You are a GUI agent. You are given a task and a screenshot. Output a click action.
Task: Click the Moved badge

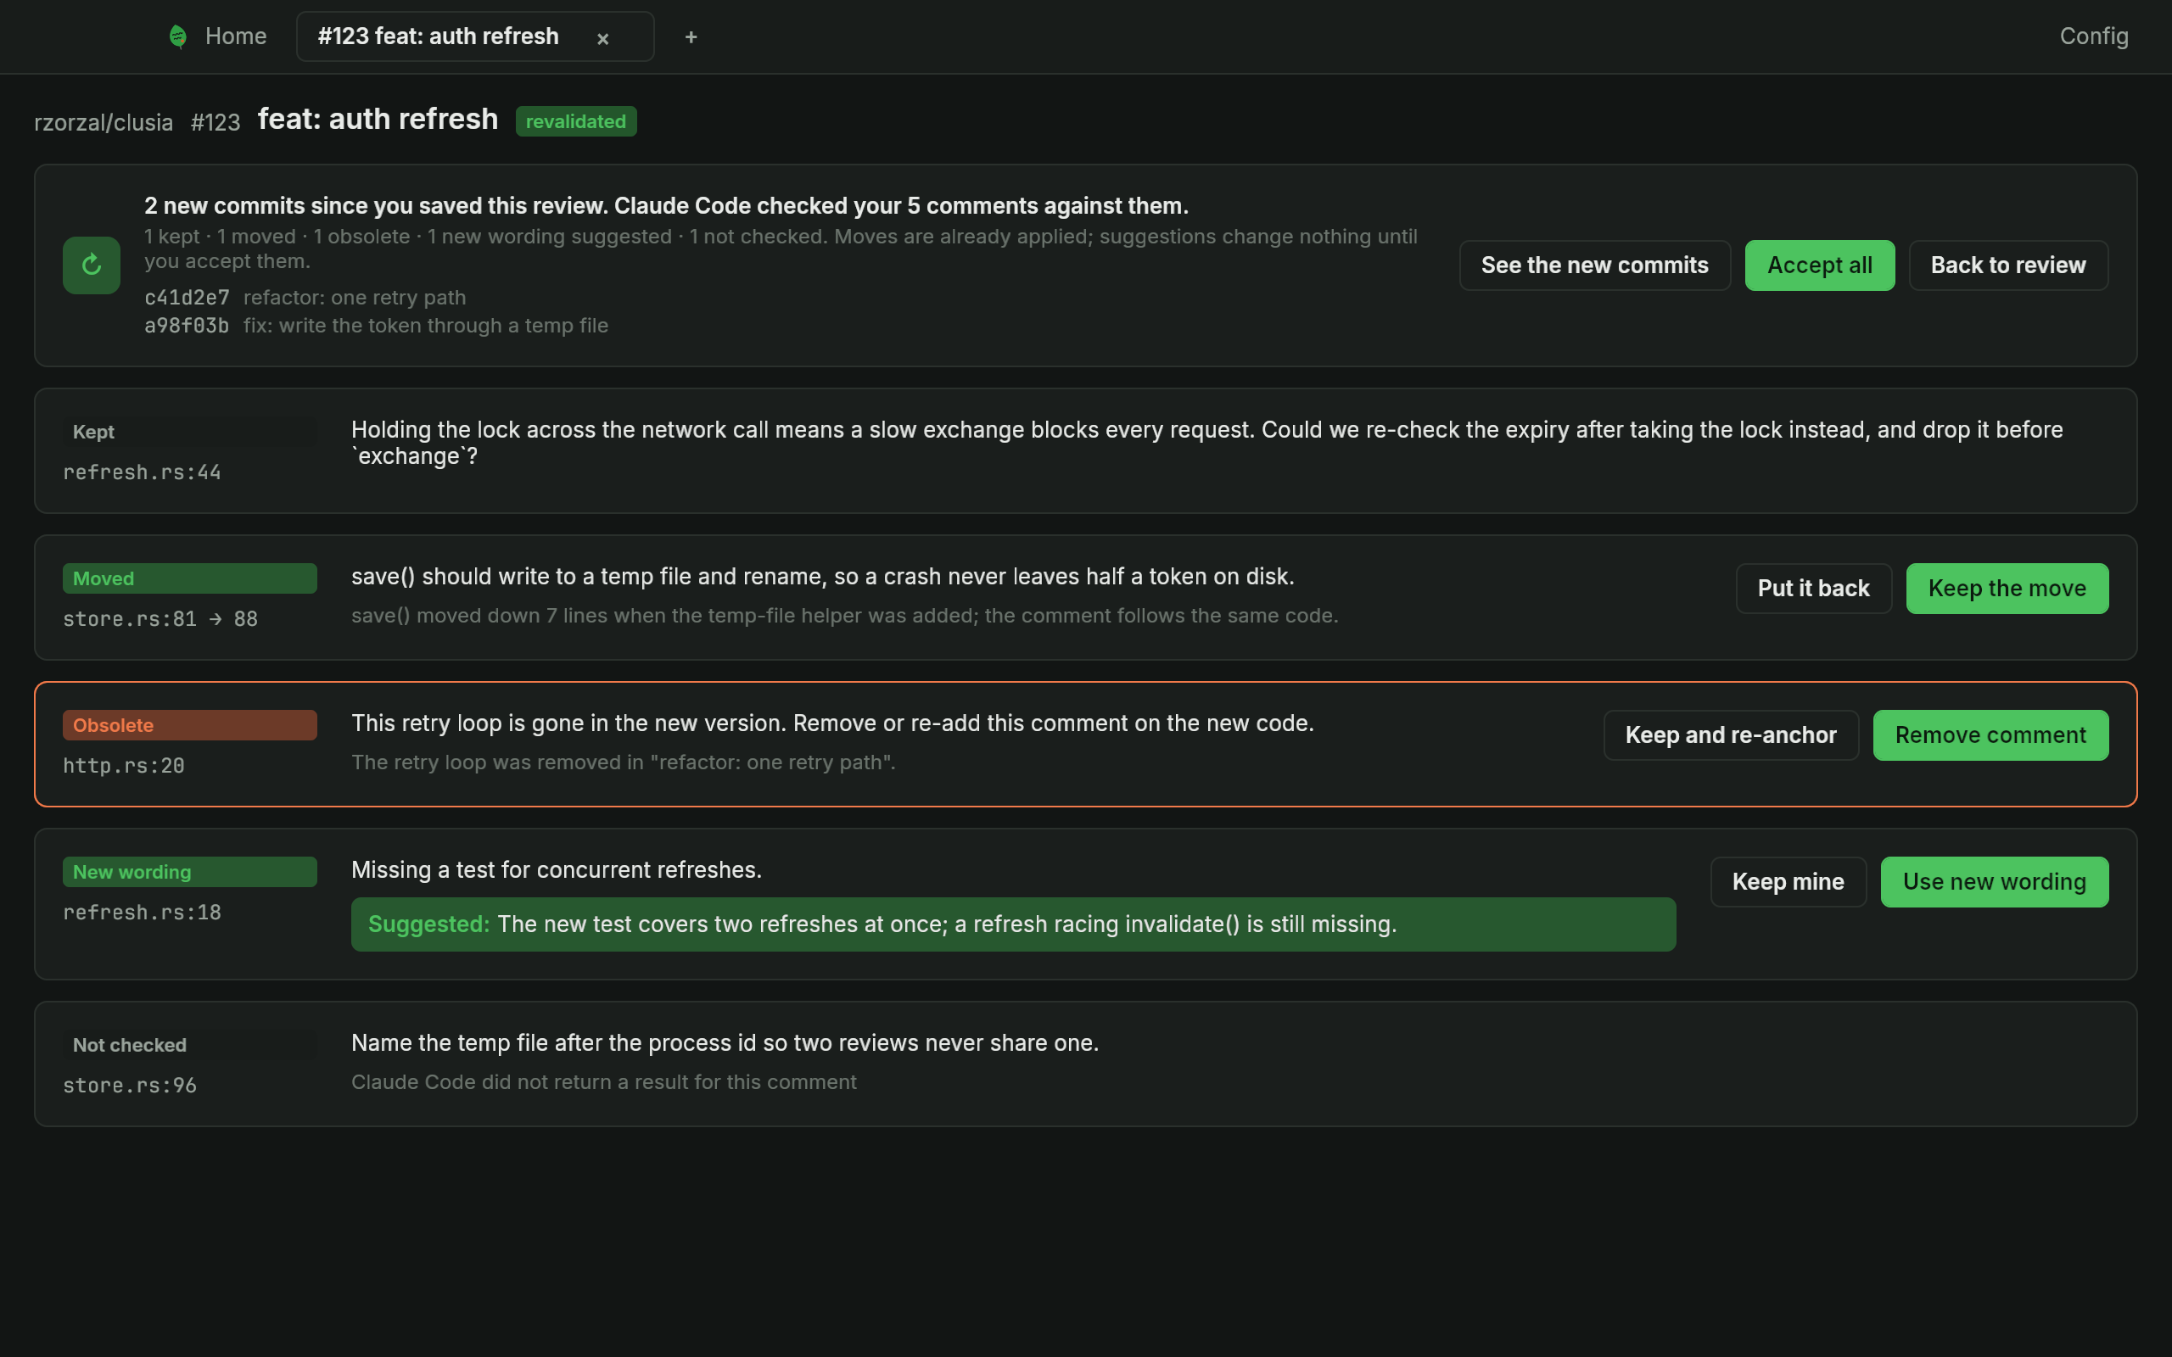(189, 578)
